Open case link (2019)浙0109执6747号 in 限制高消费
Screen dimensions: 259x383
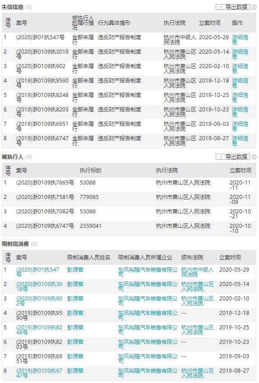pos(39,373)
